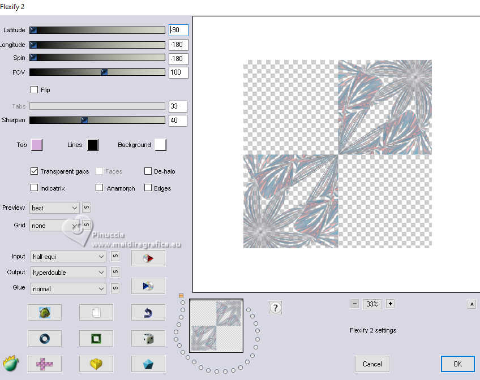The image size is (480, 380).
Task: Tick the Anamorph checkbox
Action: click(x=99, y=188)
